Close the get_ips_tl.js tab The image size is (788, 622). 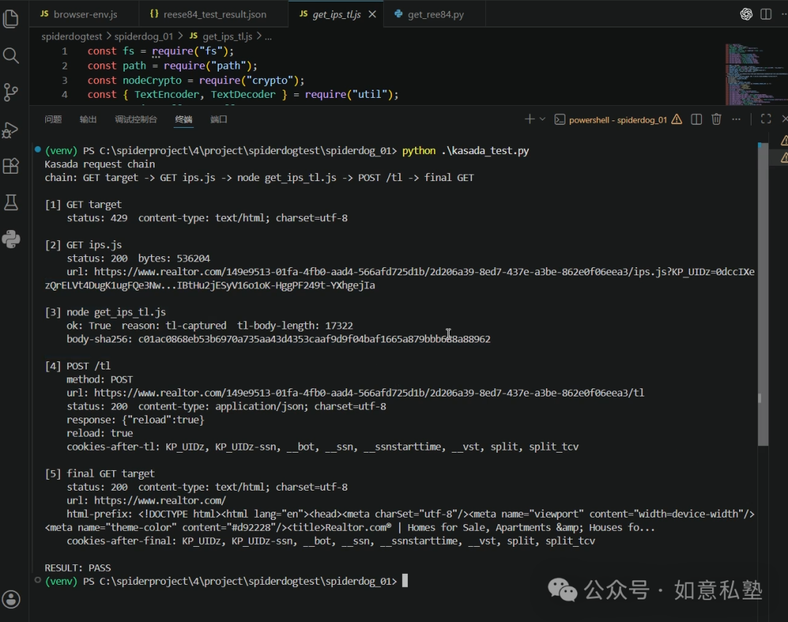coord(372,15)
